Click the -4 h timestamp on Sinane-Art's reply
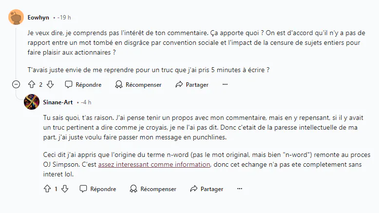Viewport: 379px width, 213px height. [86, 102]
